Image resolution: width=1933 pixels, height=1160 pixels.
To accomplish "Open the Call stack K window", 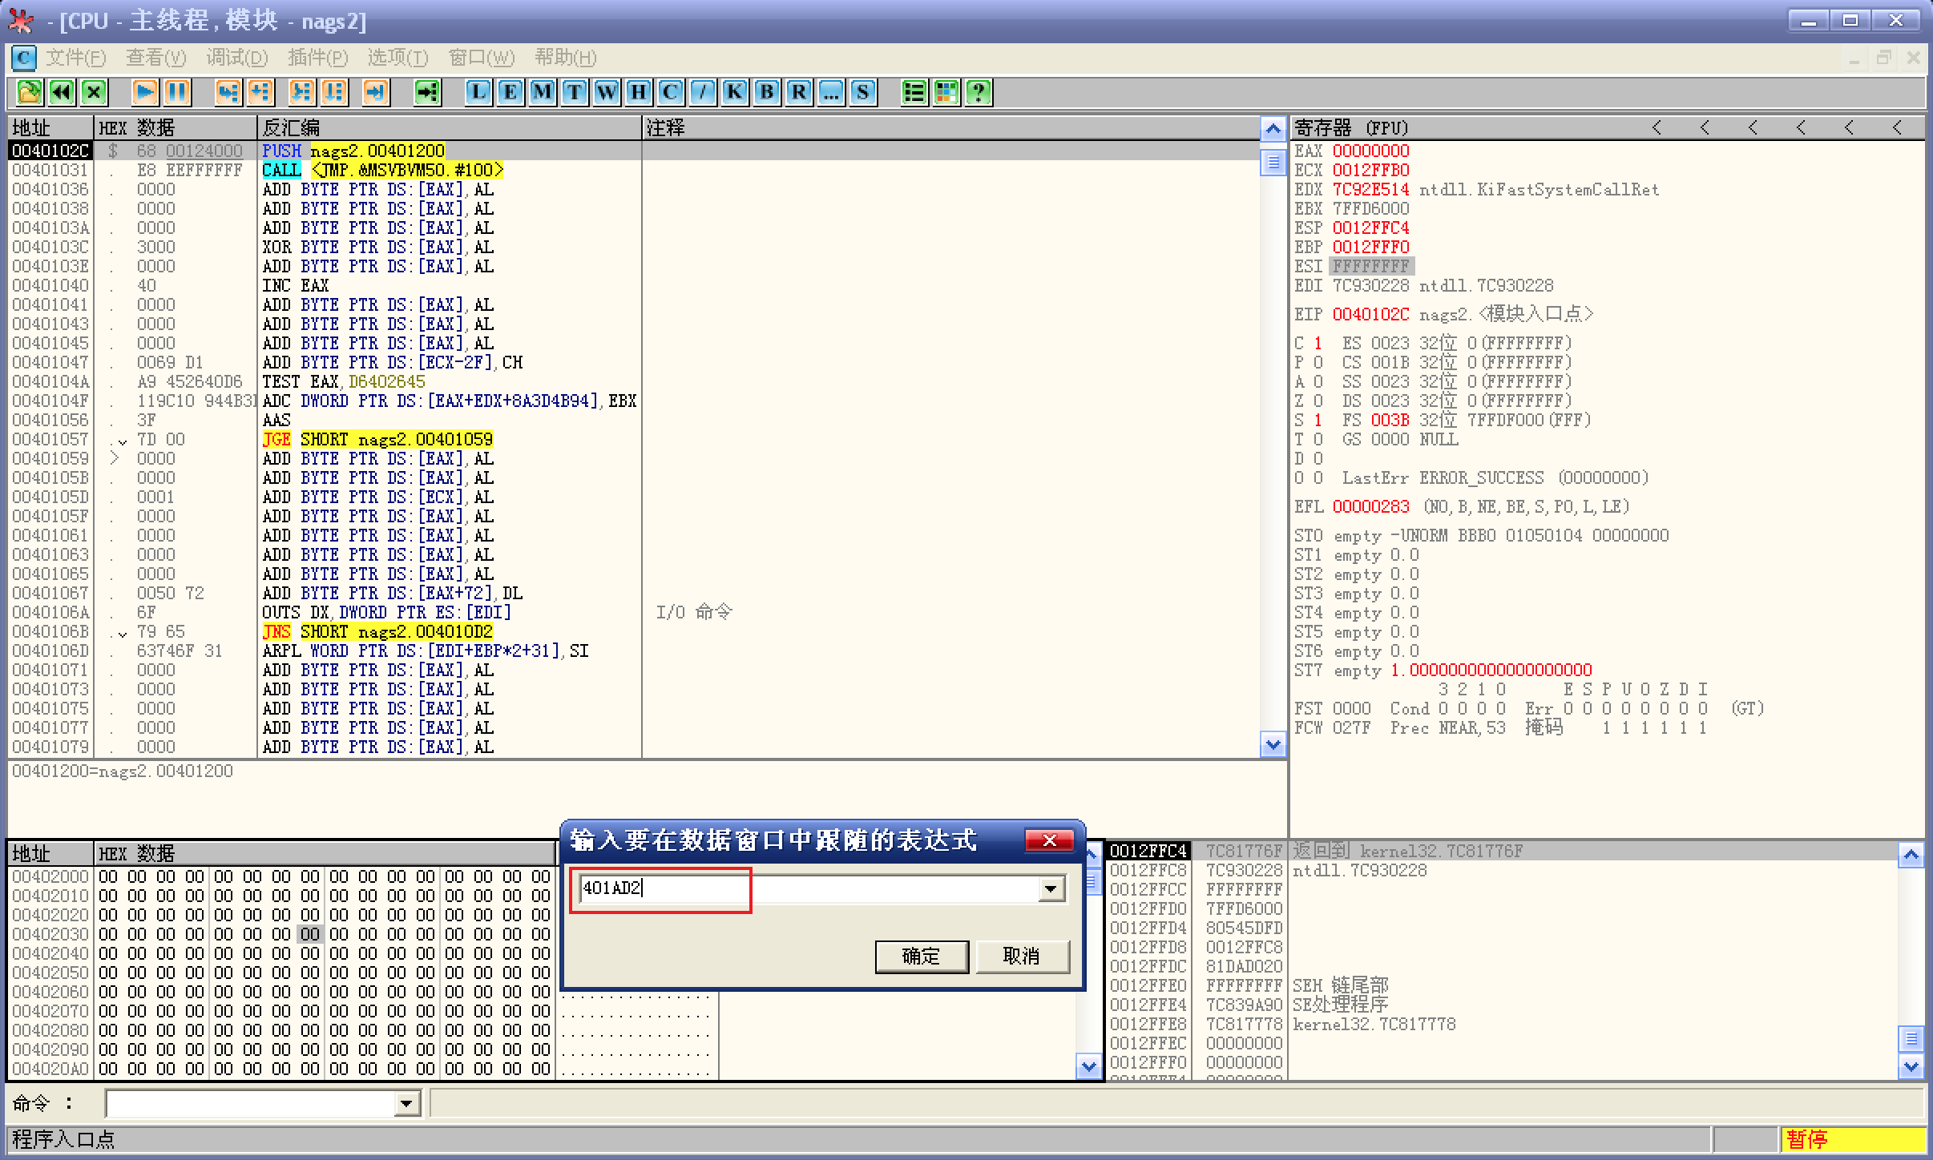I will click(x=734, y=92).
